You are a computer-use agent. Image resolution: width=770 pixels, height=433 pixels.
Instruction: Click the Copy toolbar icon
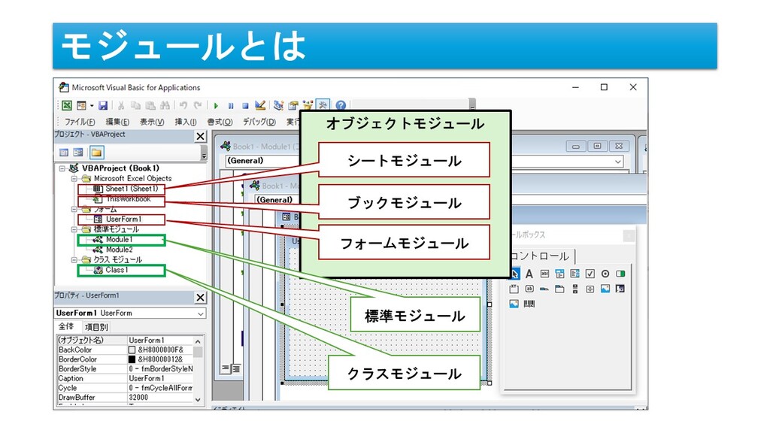coord(135,105)
